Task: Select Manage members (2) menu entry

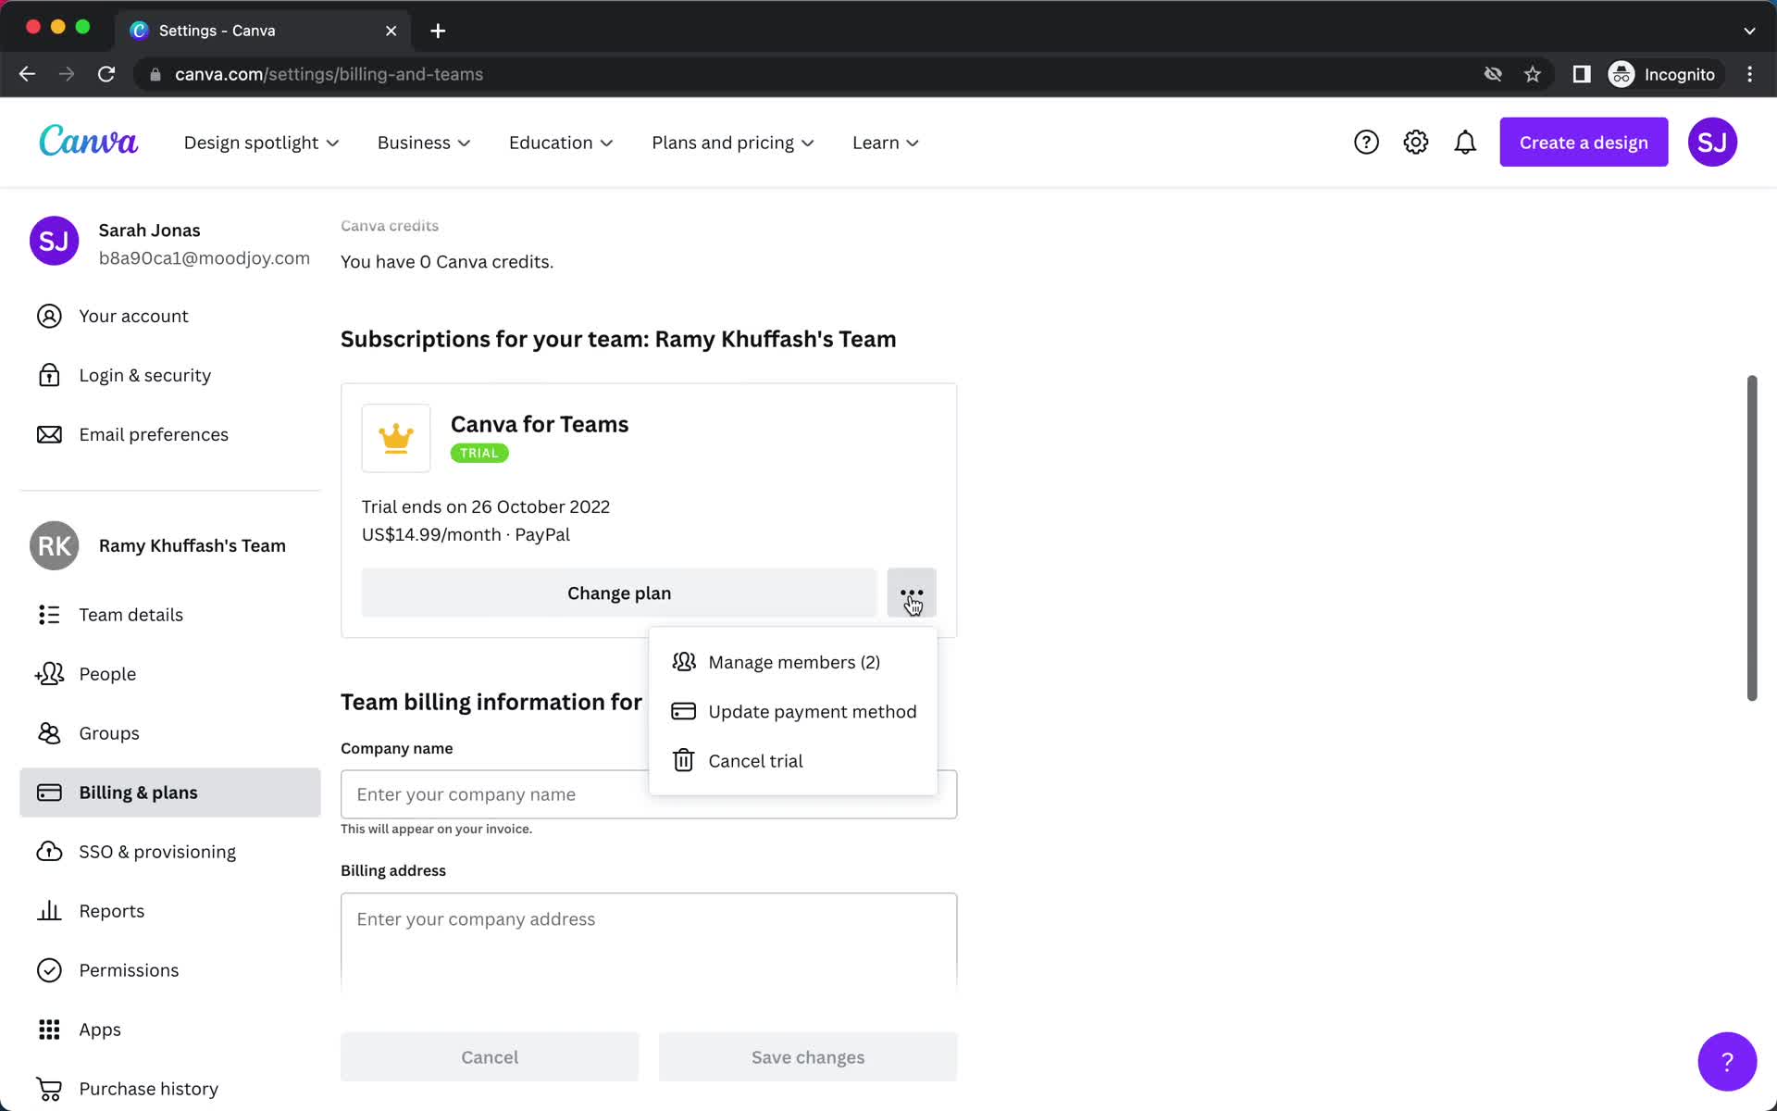Action: pos(793,662)
